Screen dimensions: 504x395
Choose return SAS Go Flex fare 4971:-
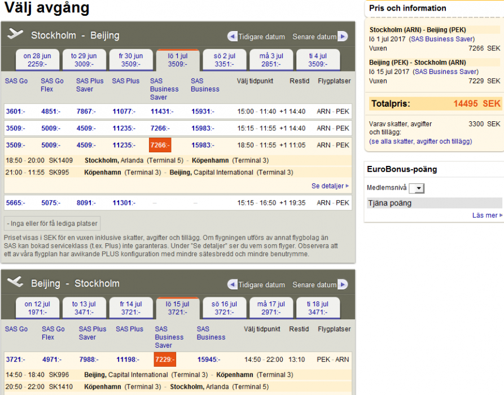52,359
